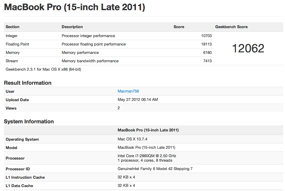This screenshot has width=285, height=191.
Task: Select the Model value MacBook Pro (15-inch Late 2011)
Action: 146,147
